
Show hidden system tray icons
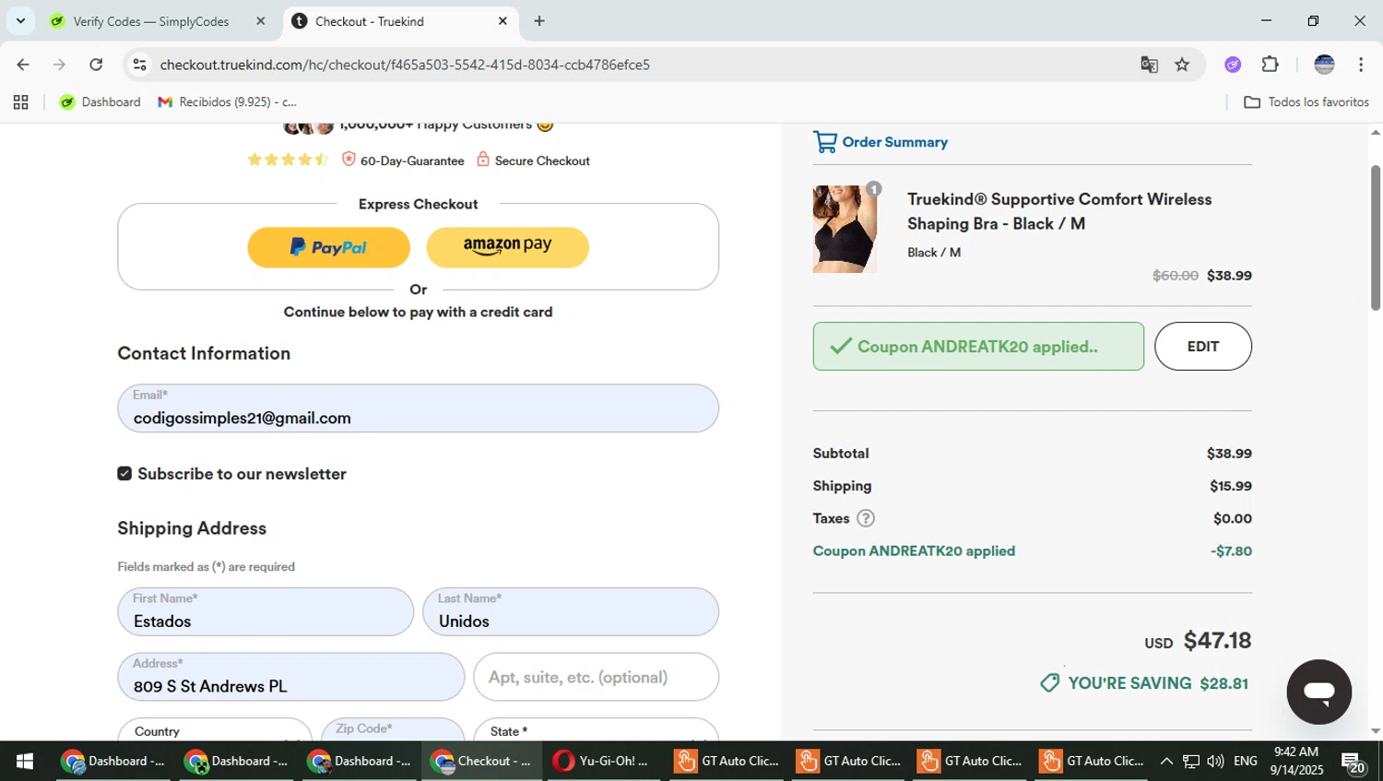[1166, 762]
